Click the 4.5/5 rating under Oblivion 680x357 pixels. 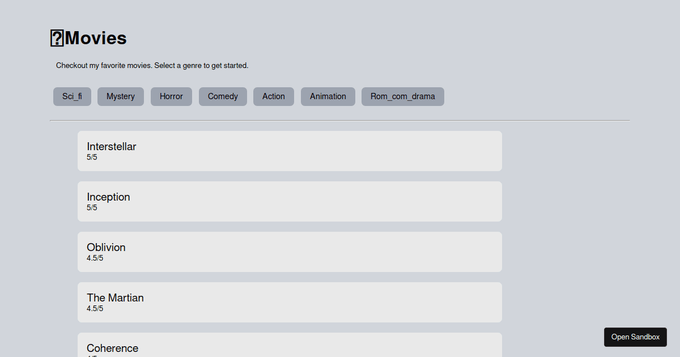click(95, 258)
